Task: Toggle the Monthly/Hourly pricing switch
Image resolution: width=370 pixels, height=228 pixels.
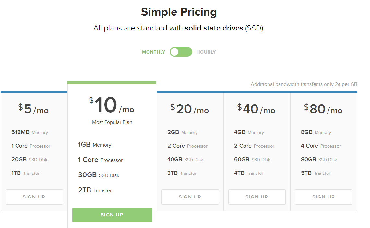Action: point(181,52)
